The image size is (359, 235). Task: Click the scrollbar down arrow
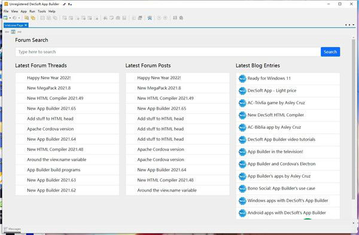(354, 223)
